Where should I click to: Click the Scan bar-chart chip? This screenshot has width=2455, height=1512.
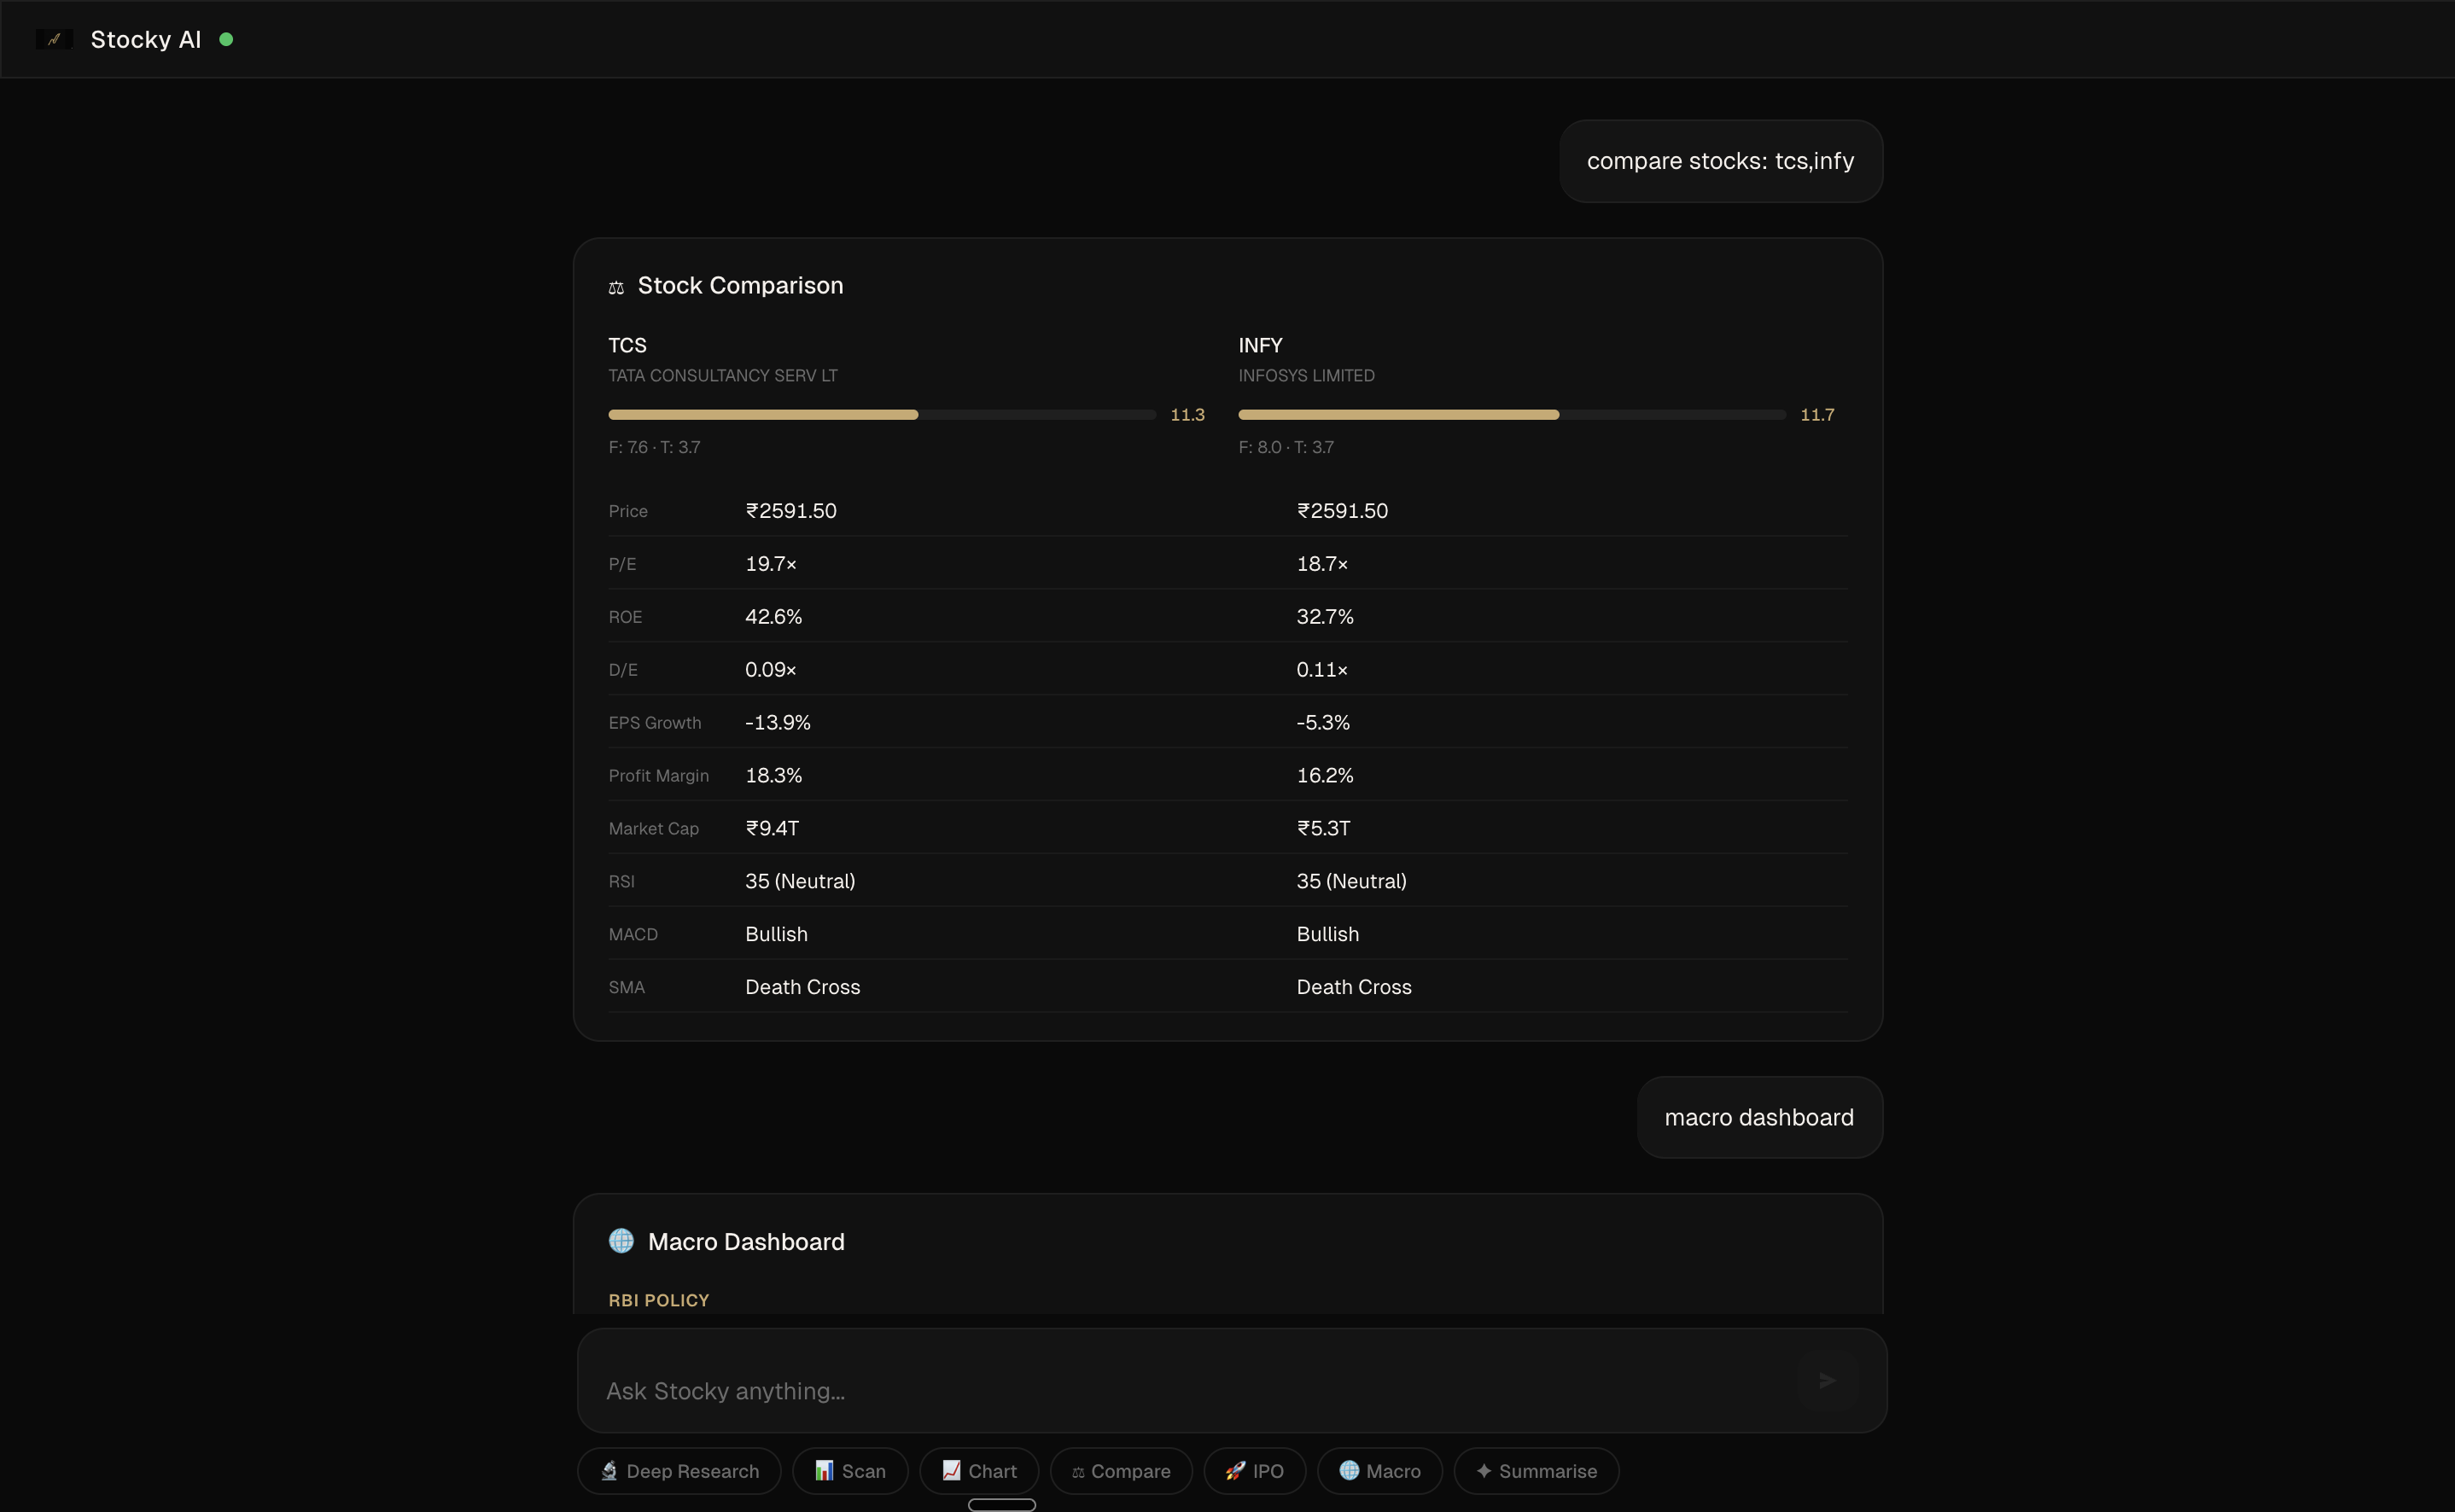(850, 1471)
